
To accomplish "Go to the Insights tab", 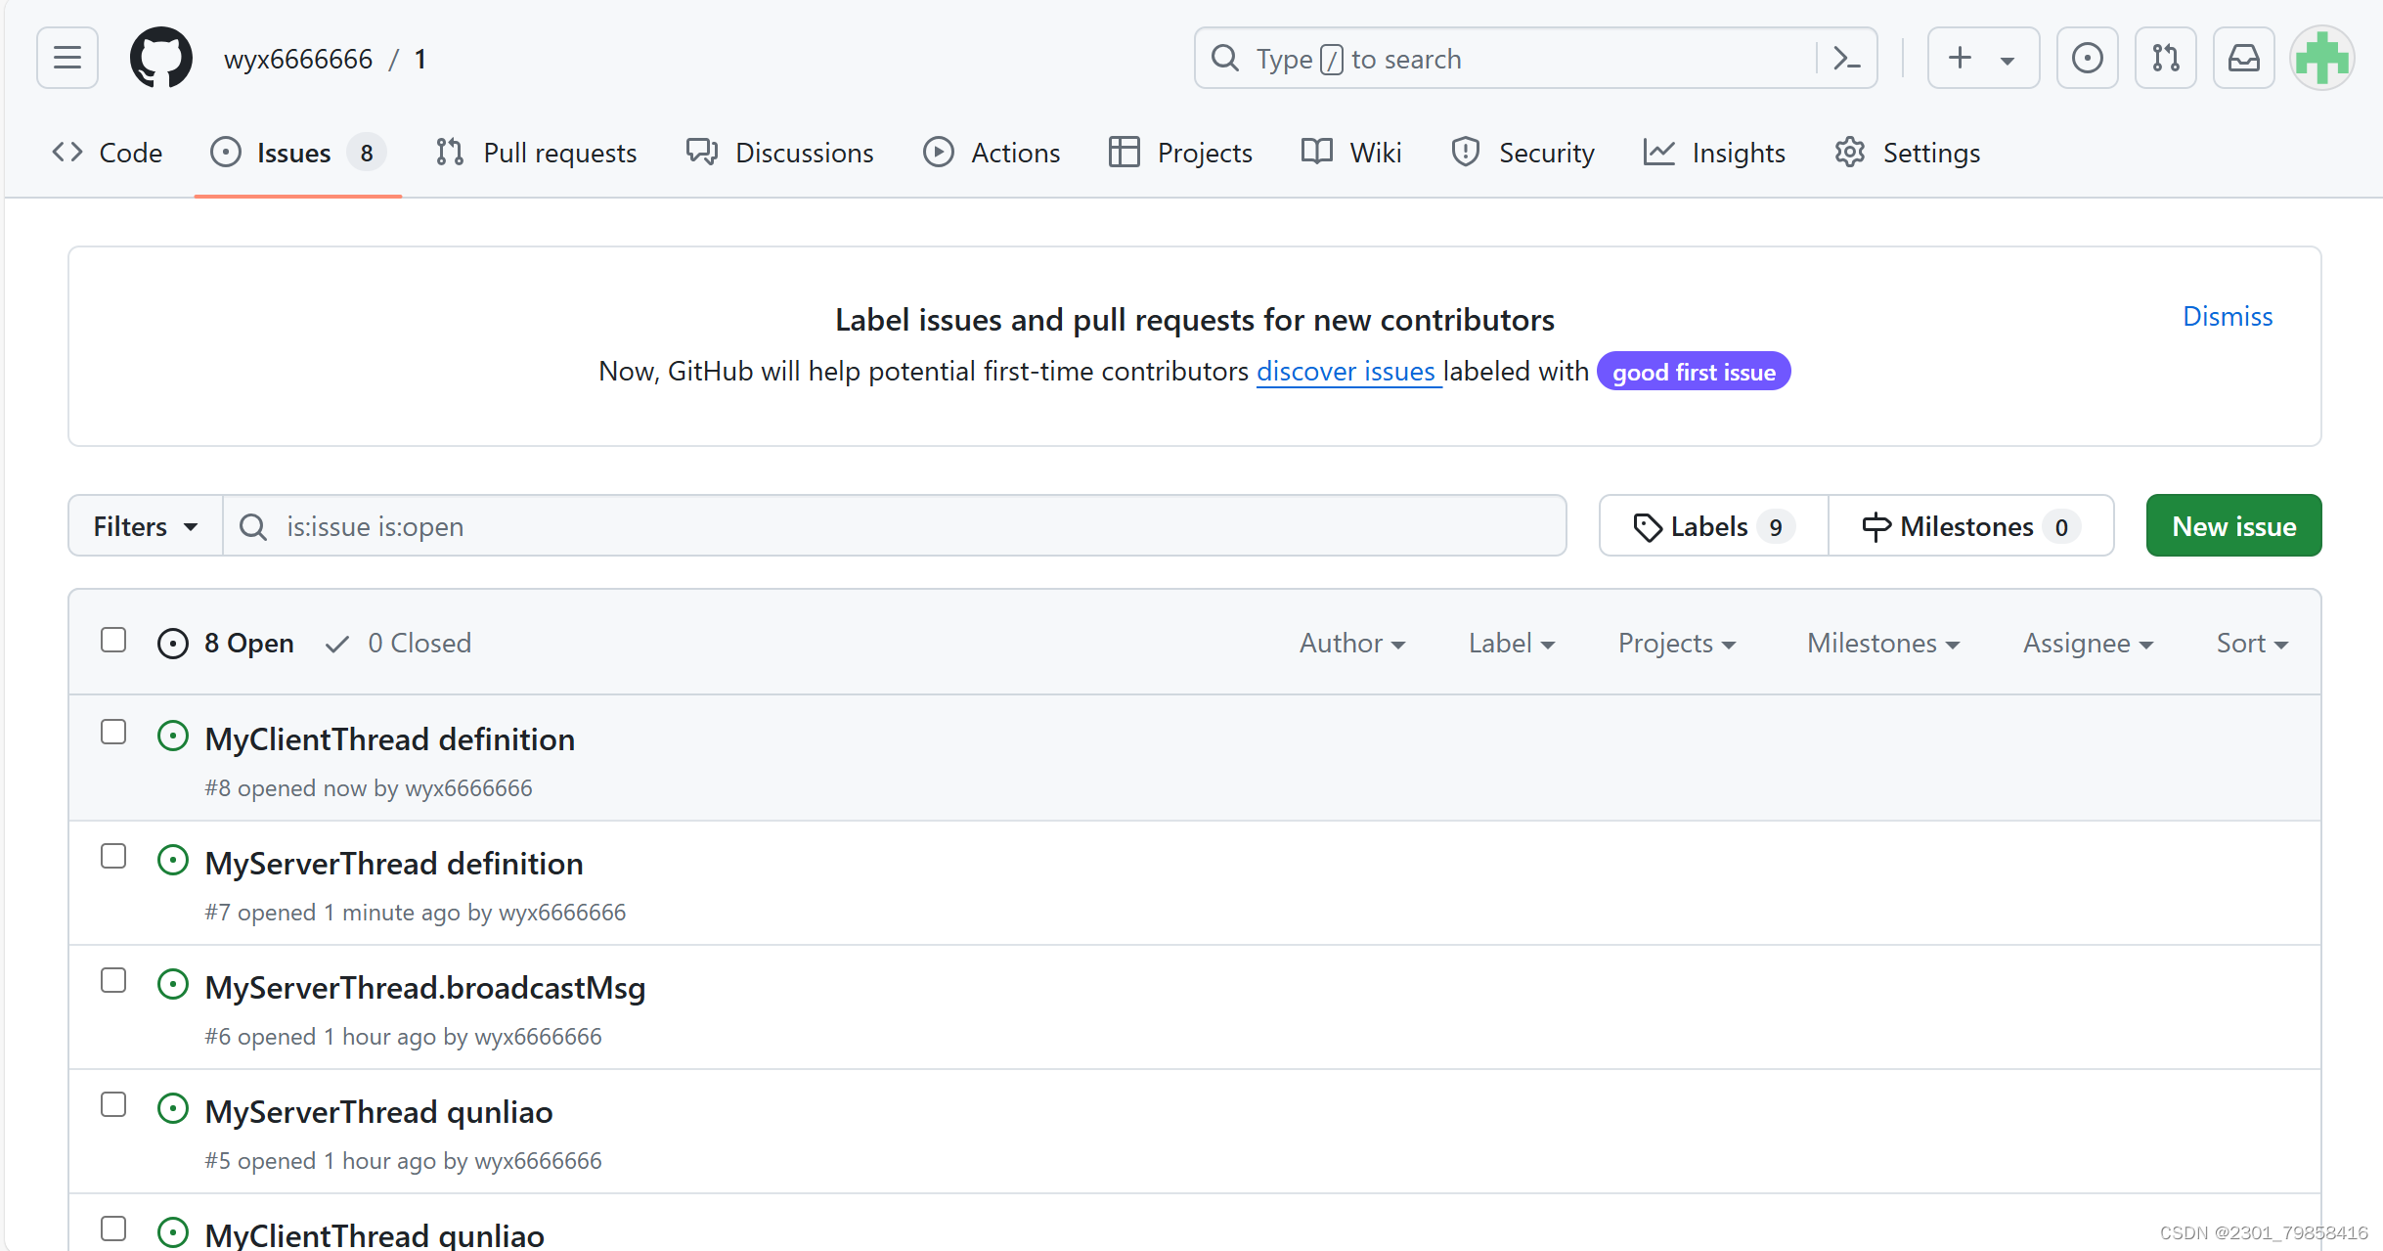I will click(1715, 153).
